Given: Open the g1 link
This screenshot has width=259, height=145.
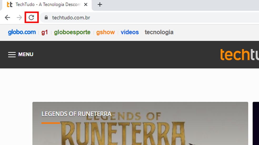Looking at the screenshot, I should 44,32.
